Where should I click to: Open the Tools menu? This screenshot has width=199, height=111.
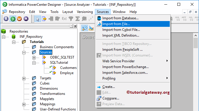pos(54,12)
